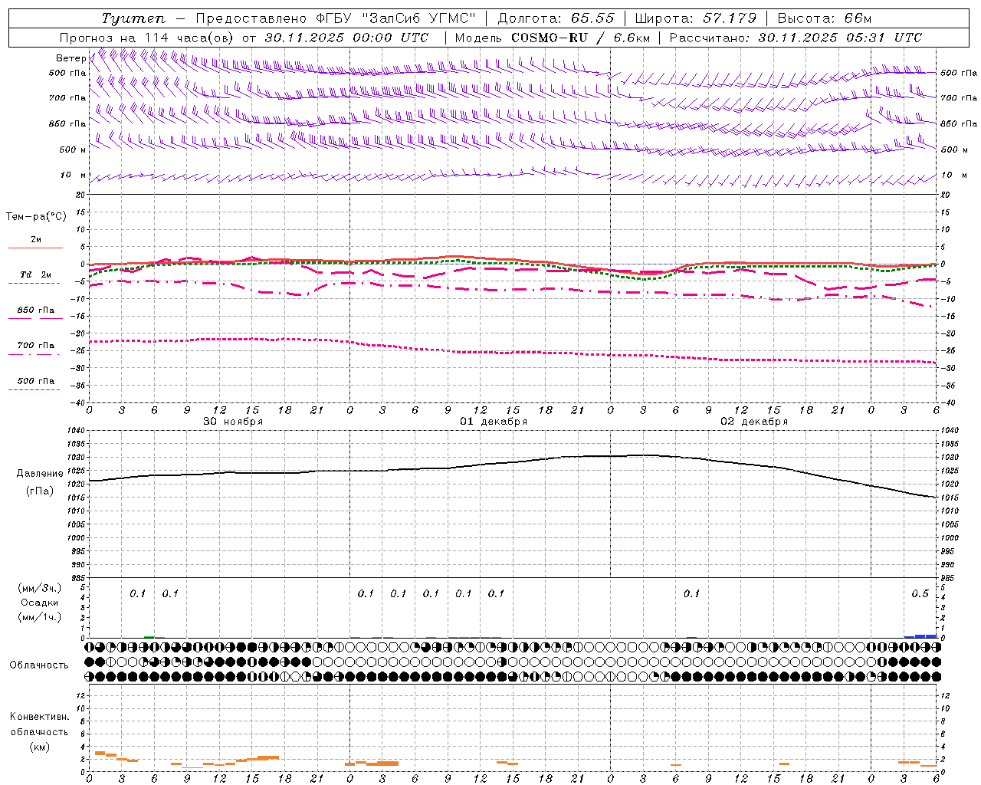Click the 'Конвективн.' convective cloud label
Image resolution: width=981 pixels, height=785 pixels.
pyautogui.click(x=40, y=717)
